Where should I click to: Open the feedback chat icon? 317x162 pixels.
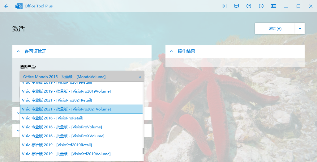click(x=236, y=6)
